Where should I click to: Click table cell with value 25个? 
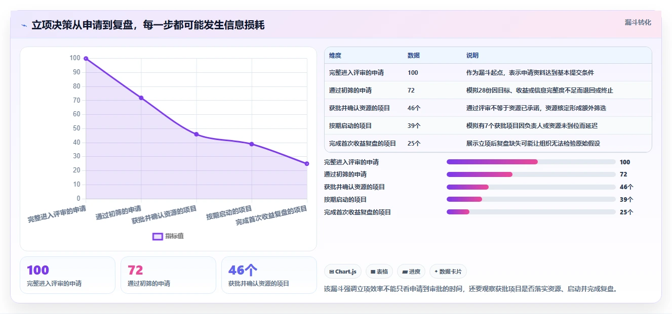(x=414, y=144)
